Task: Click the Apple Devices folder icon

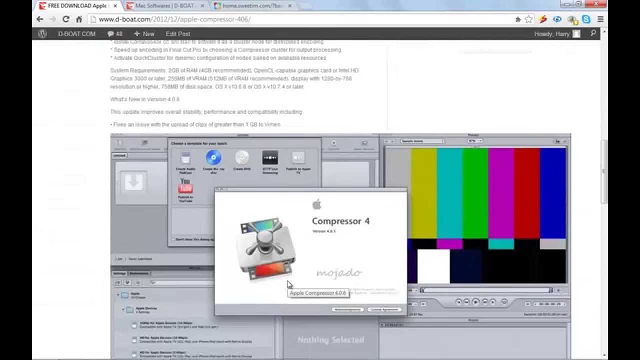Action: click(130, 310)
